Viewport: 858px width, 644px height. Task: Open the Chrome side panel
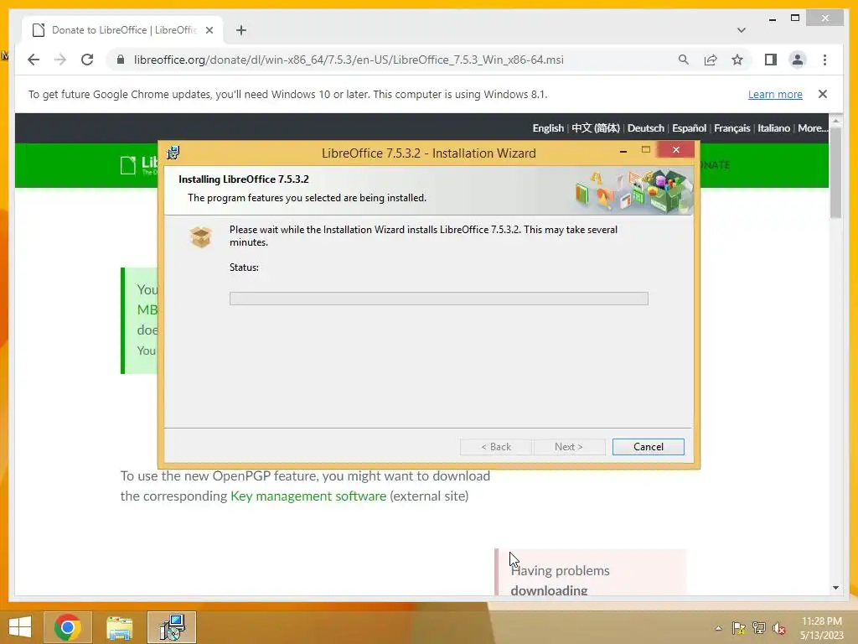click(x=771, y=60)
